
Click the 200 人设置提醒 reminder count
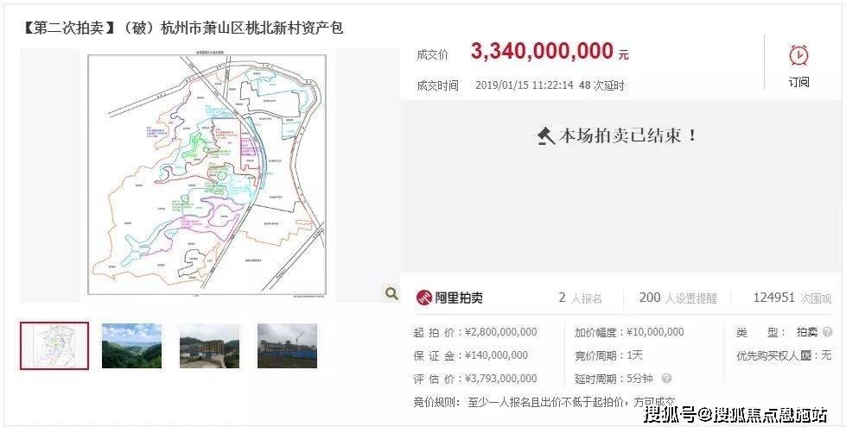click(678, 298)
